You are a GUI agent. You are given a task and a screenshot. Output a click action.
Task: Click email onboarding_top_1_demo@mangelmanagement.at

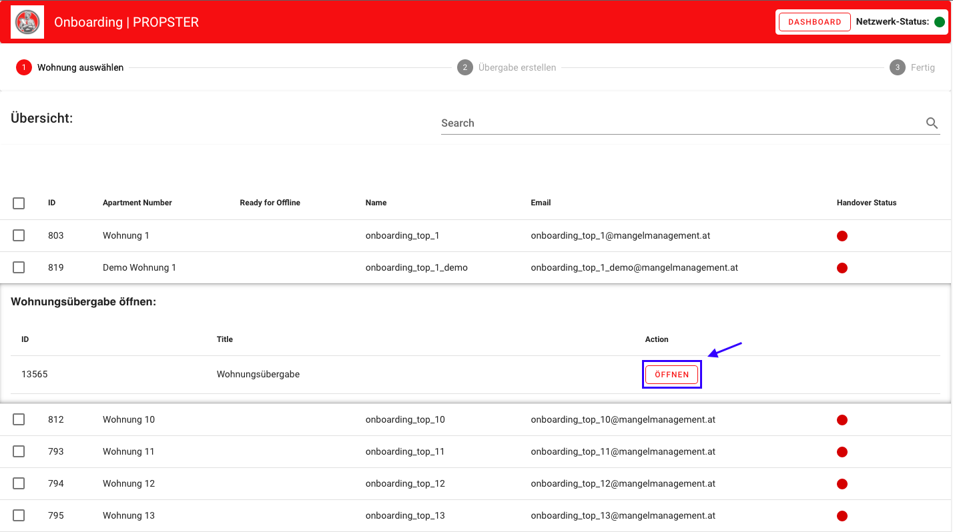tap(635, 268)
